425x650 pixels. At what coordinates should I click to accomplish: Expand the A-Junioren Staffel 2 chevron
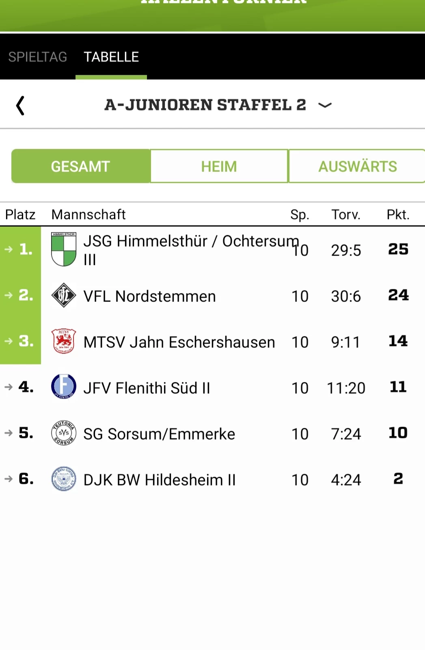[x=325, y=105]
